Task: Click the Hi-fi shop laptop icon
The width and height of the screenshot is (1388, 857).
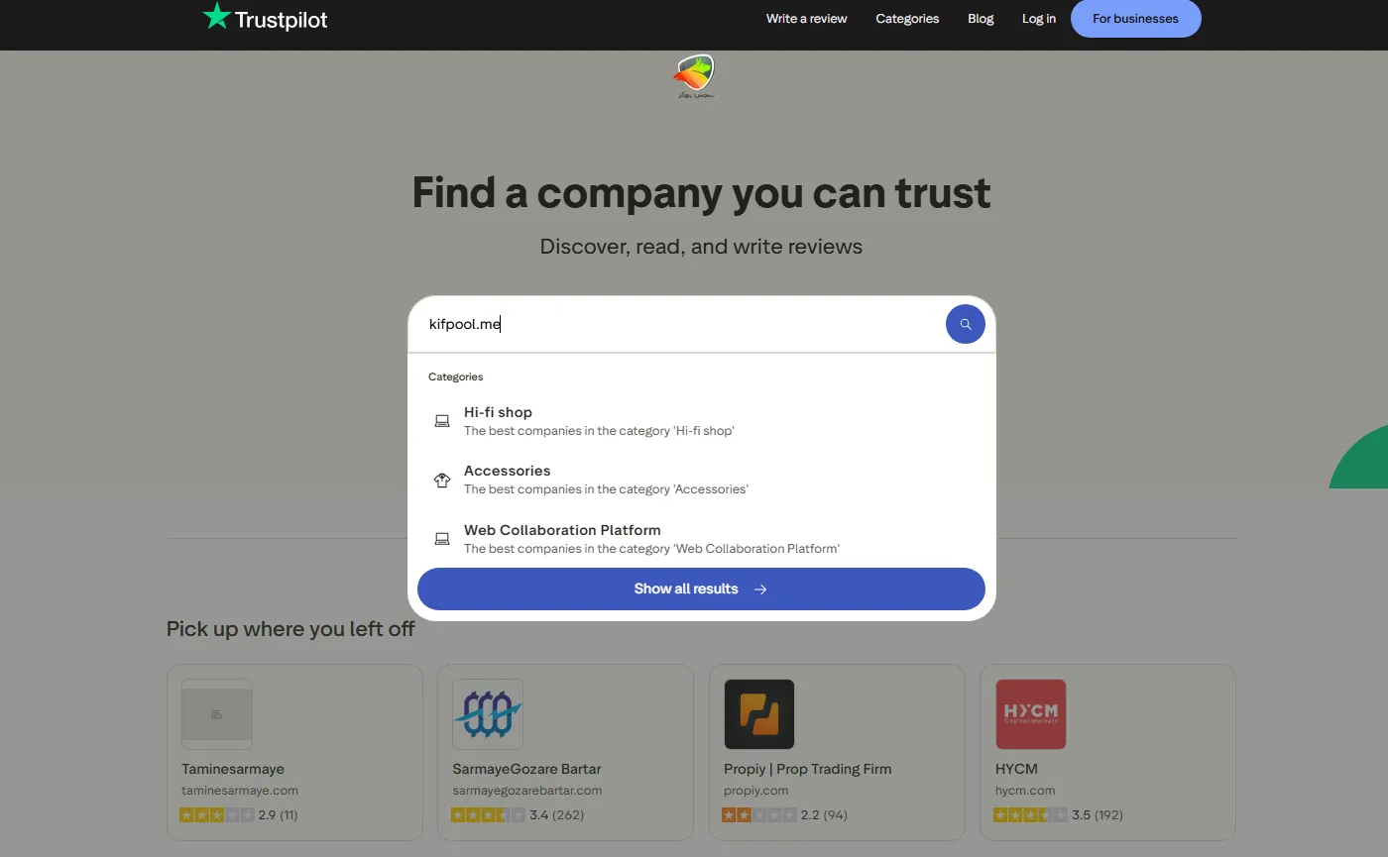Action: click(x=442, y=421)
